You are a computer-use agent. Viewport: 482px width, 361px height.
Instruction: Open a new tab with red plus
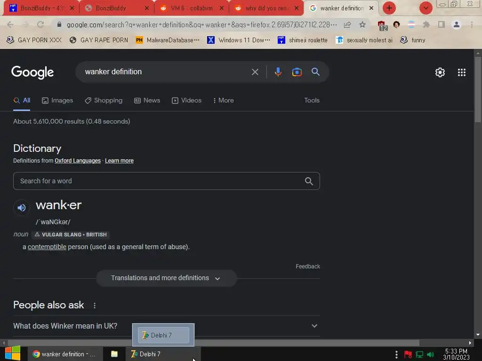click(389, 8)
